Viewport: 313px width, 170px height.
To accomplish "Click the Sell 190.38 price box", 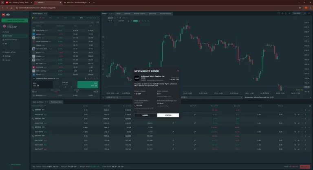I will click(42, 84).
